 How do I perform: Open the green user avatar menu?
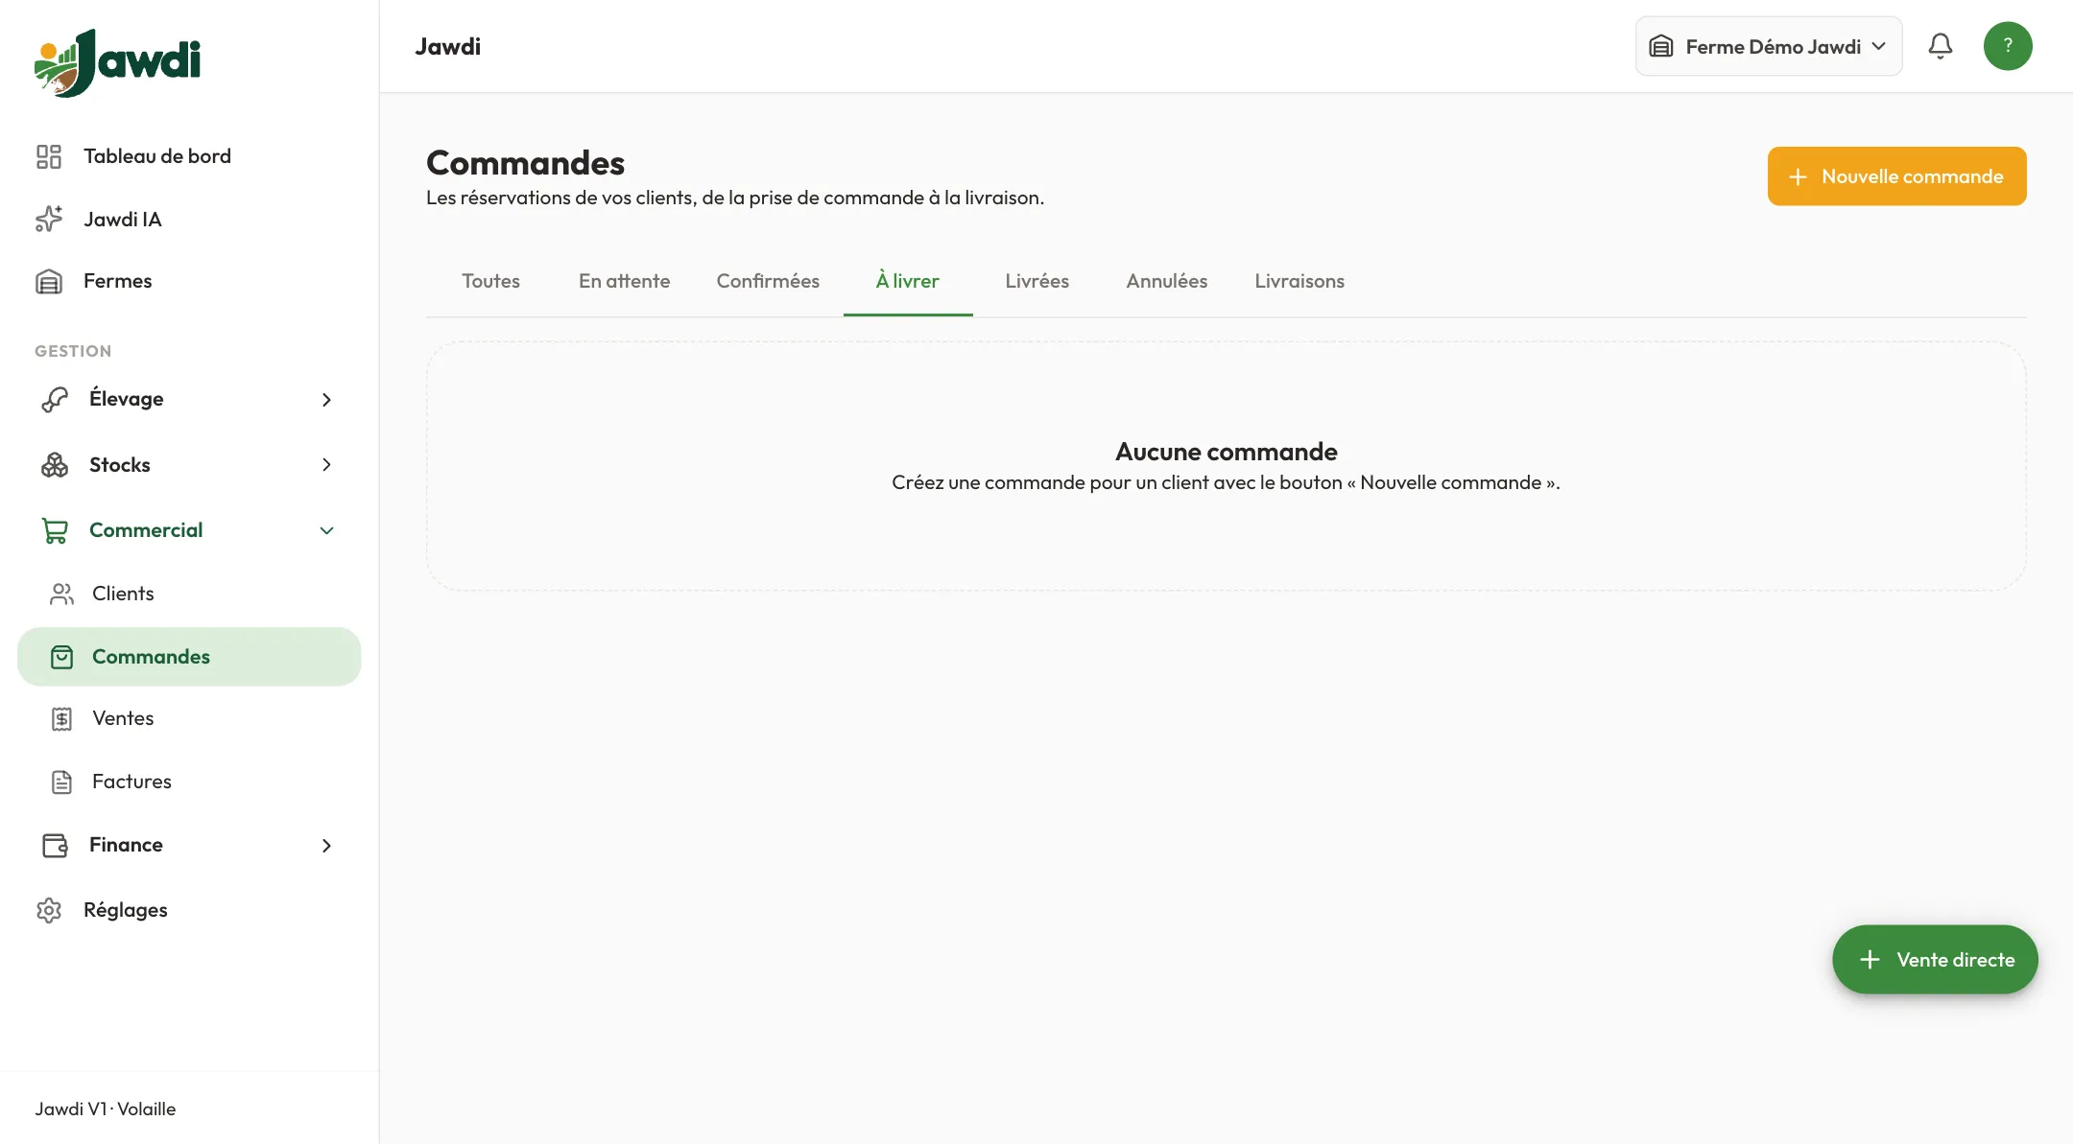tap(2008, 46)
